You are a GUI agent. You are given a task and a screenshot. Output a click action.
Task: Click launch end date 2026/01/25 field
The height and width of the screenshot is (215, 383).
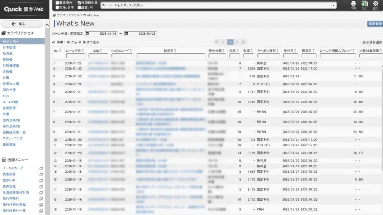click(142, 34)
